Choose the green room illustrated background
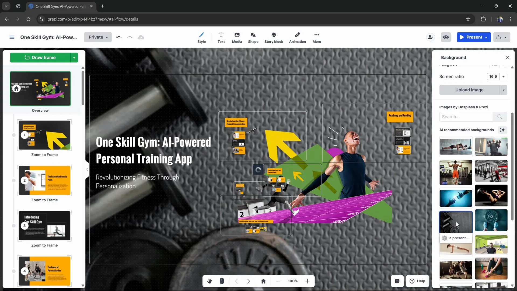This screenshot has width=517, height=291. (491, 244)
